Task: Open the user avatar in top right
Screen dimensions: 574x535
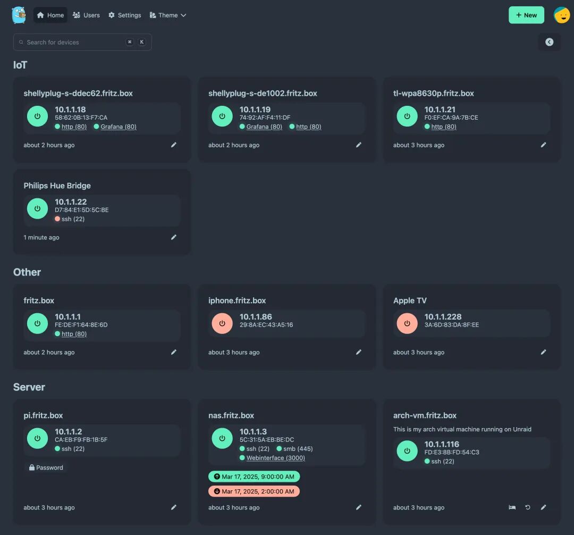Action: 561,15
